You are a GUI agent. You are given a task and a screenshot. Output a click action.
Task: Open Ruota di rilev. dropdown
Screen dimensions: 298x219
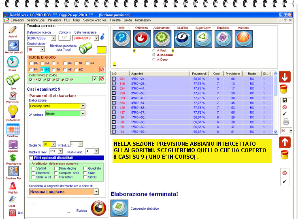tap(60, 151)
